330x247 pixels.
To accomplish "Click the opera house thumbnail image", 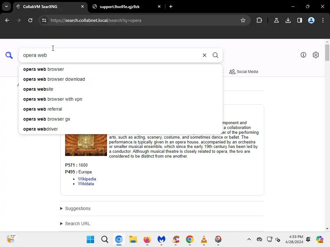I will tap(86, 145).
